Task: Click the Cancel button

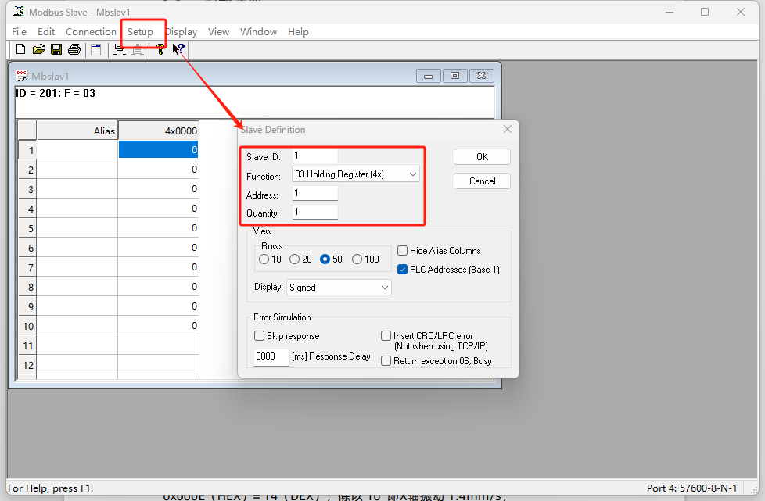Action: tap(482, 181)
